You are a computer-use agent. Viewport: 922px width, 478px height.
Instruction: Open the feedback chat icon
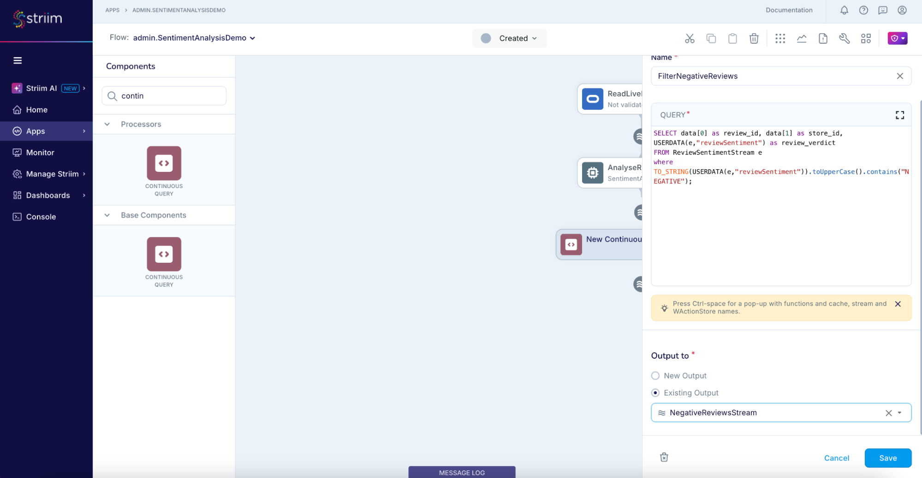tap(883, 10)
